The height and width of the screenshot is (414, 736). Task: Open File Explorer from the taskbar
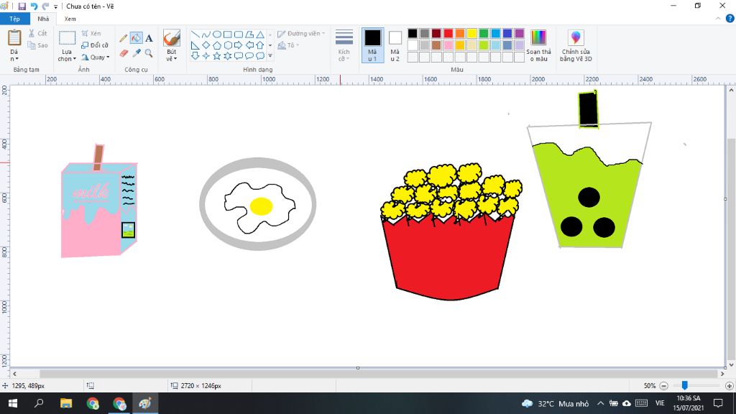(65, 403)
